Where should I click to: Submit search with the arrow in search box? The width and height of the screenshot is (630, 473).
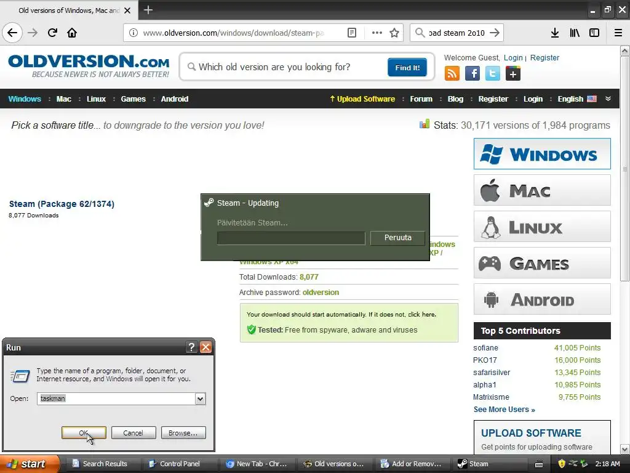coord(495,33)
